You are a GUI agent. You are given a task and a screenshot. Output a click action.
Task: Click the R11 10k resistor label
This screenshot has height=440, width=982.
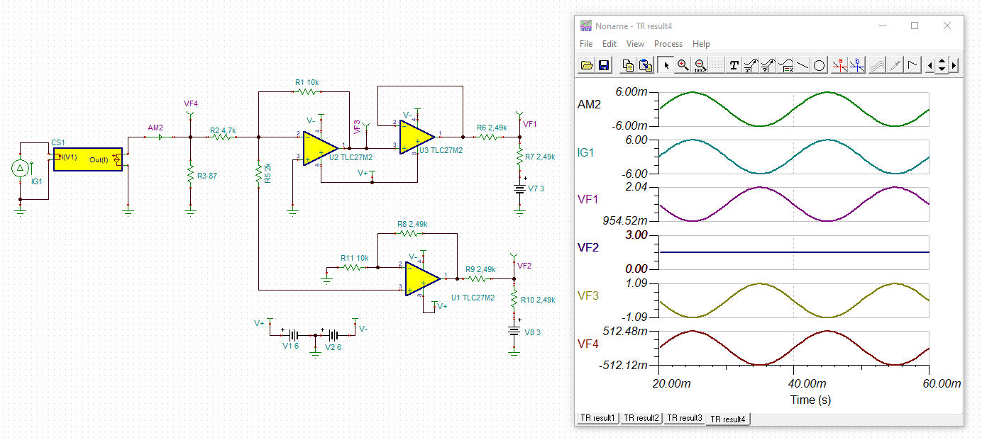(354, 258)
